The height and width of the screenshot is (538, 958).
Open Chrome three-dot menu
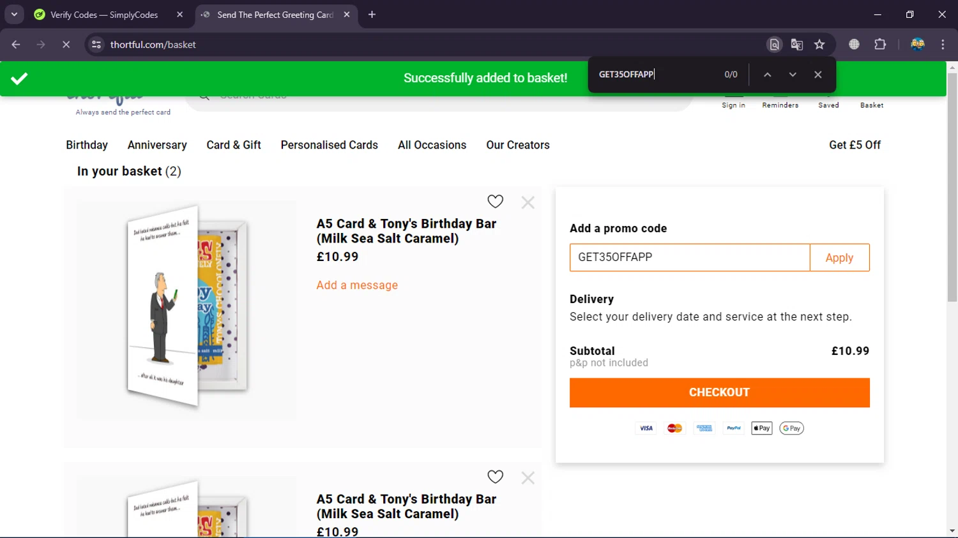click(x=943, y=45)
